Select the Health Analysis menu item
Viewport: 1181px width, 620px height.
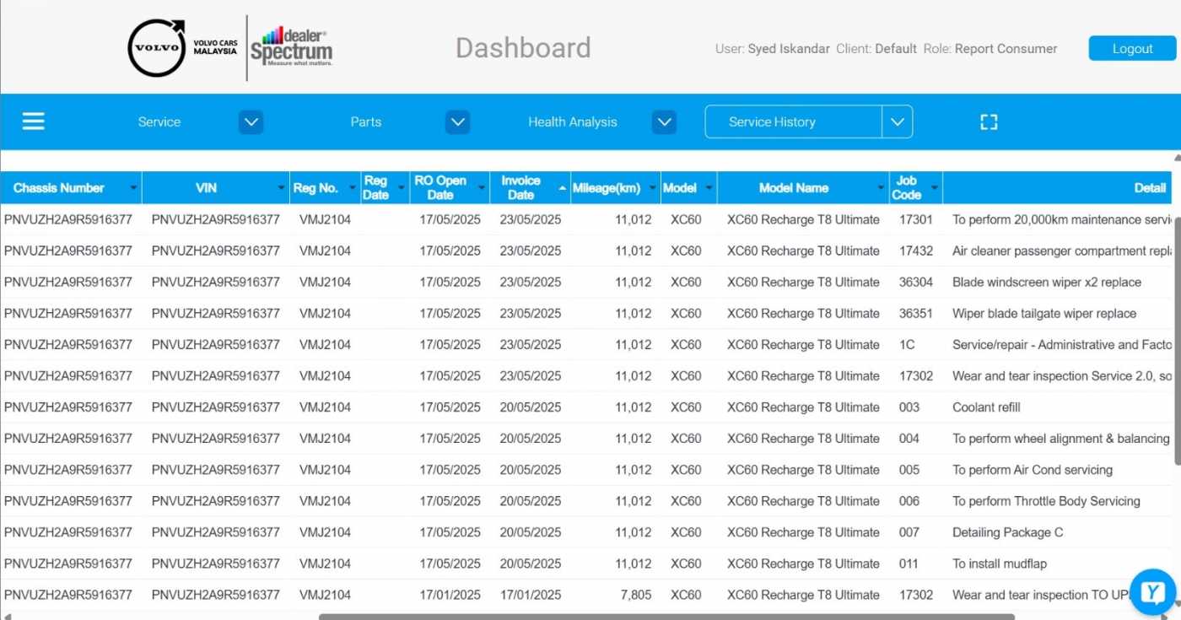[x=572, y=122]
